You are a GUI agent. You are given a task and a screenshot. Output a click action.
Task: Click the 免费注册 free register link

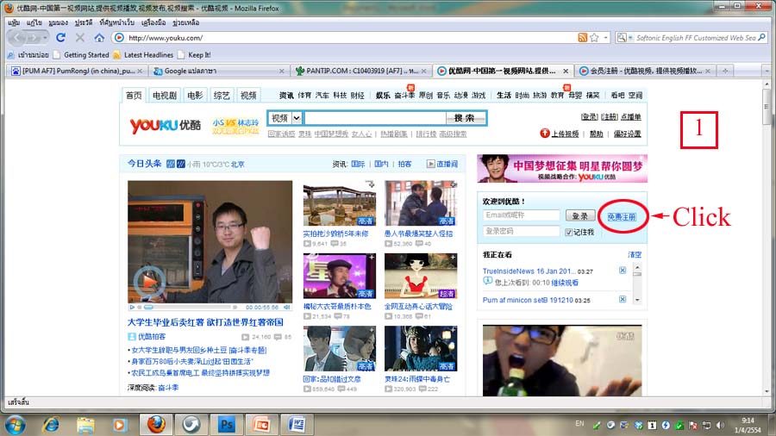[622, 217]
